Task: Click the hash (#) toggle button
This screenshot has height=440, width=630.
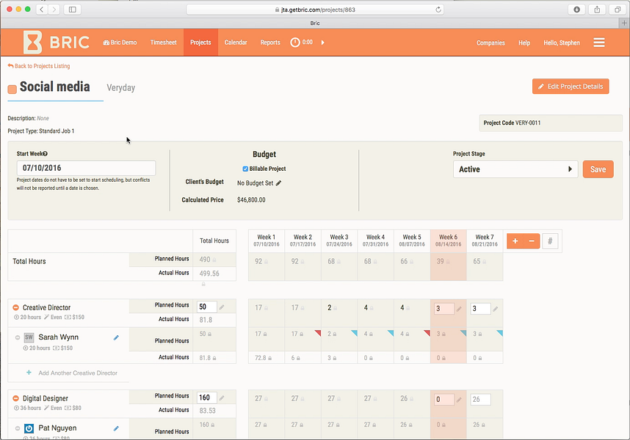Action: 550,241
